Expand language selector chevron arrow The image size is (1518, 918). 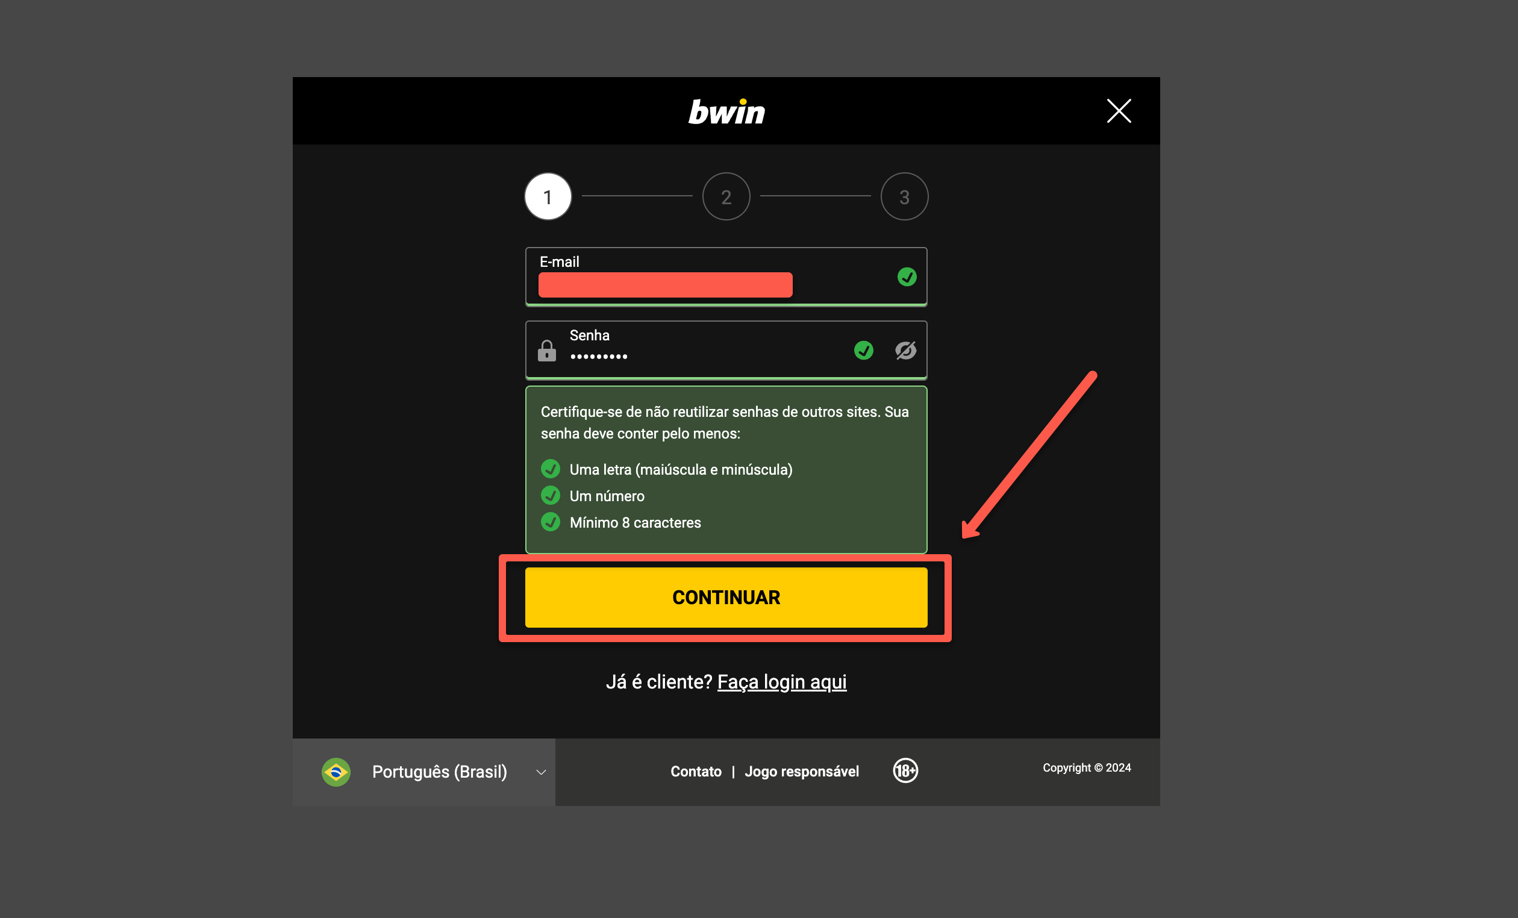pos(541,773)
